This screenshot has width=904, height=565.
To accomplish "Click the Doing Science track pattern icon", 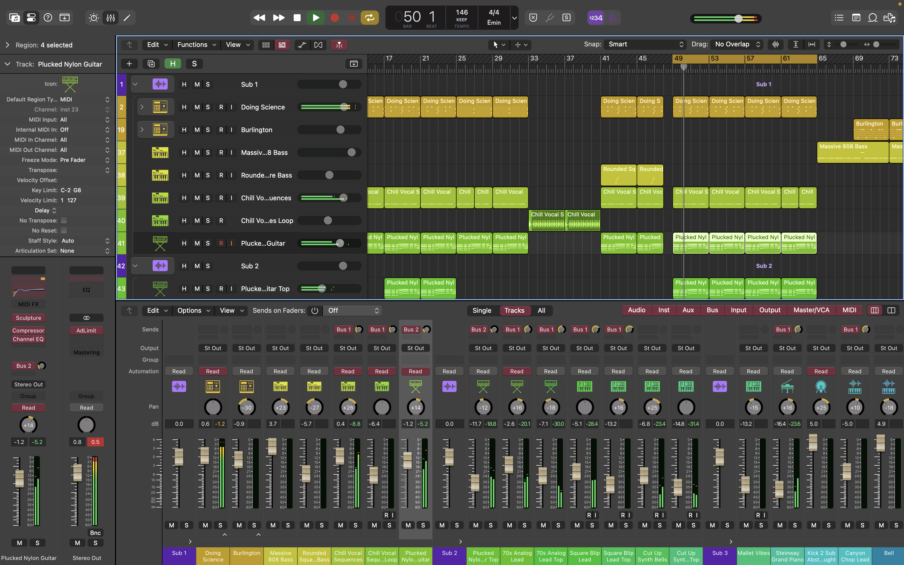I will point(160,107).
